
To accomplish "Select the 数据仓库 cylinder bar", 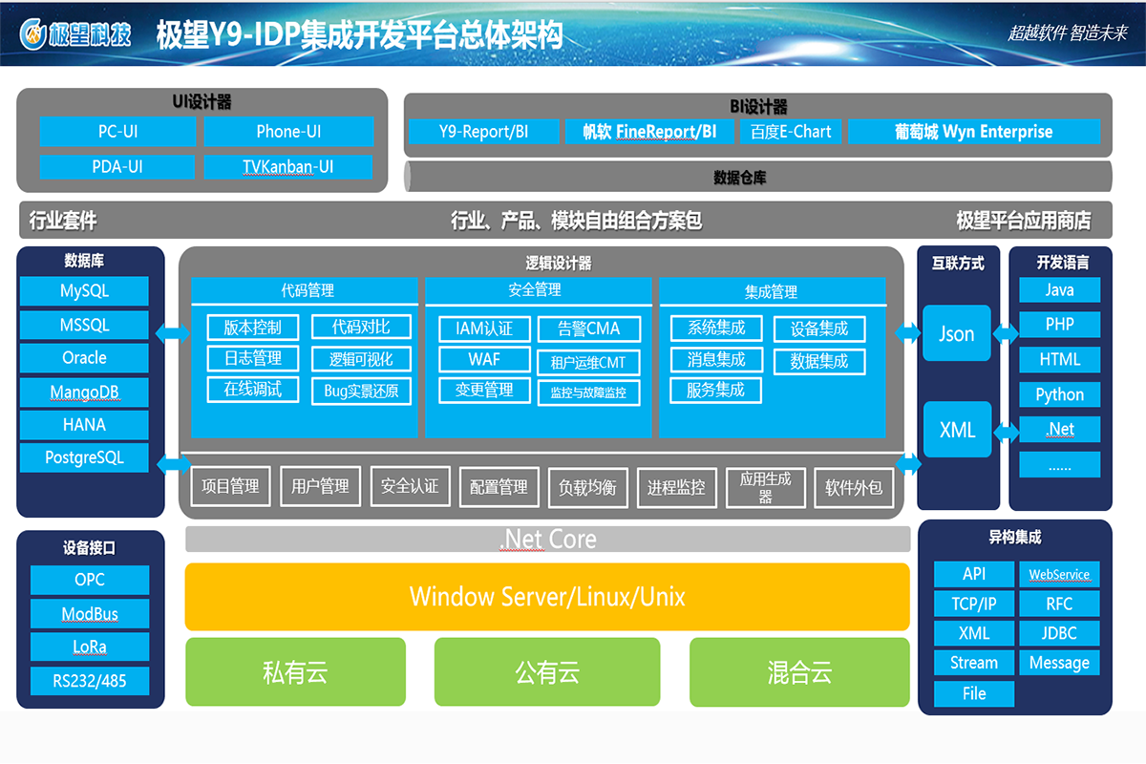I will click(758, 177).
